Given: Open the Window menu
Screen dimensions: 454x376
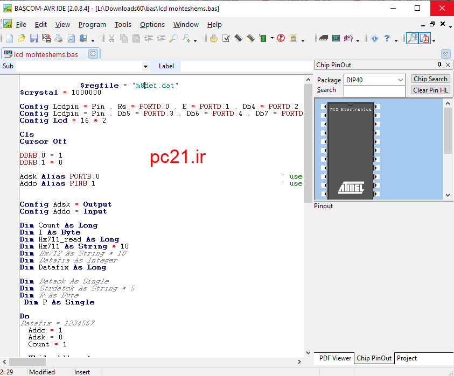Looking at the screenshot, I should point(186,25).
